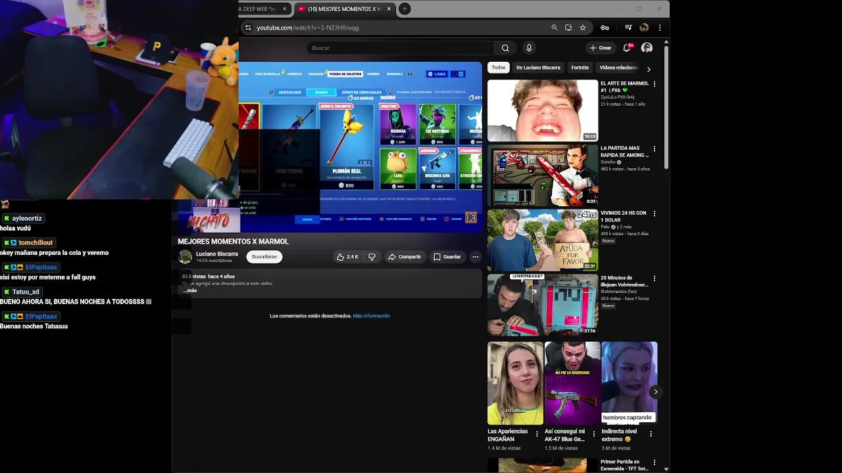Open YouTube notifications bell
The width and height of the screenshot is (842, 473).
click(x=627, y=48)
